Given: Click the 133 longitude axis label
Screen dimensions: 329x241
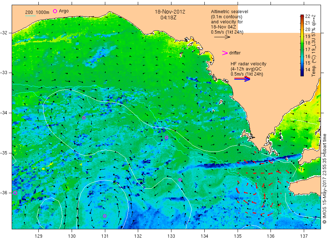Looking at the screenshot, I should 171,236.
